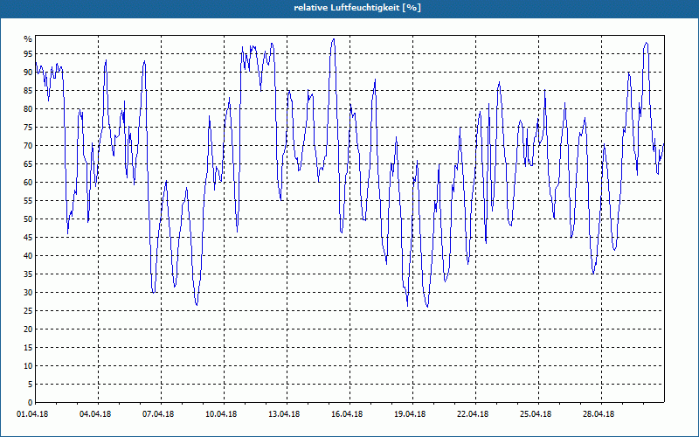The image size is (699, 437).
Task: Click the 25 y-axis value
Action: coord(28,311)
